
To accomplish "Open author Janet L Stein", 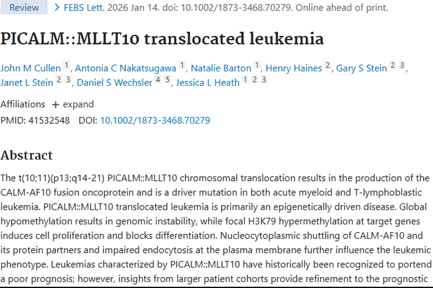I will [x=27, y=82].
